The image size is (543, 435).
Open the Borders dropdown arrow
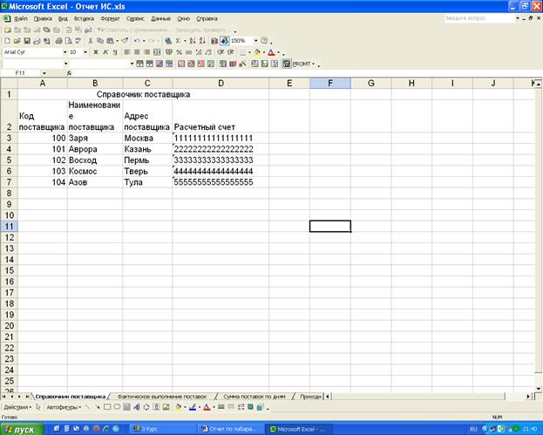click(x=249, y=52)
